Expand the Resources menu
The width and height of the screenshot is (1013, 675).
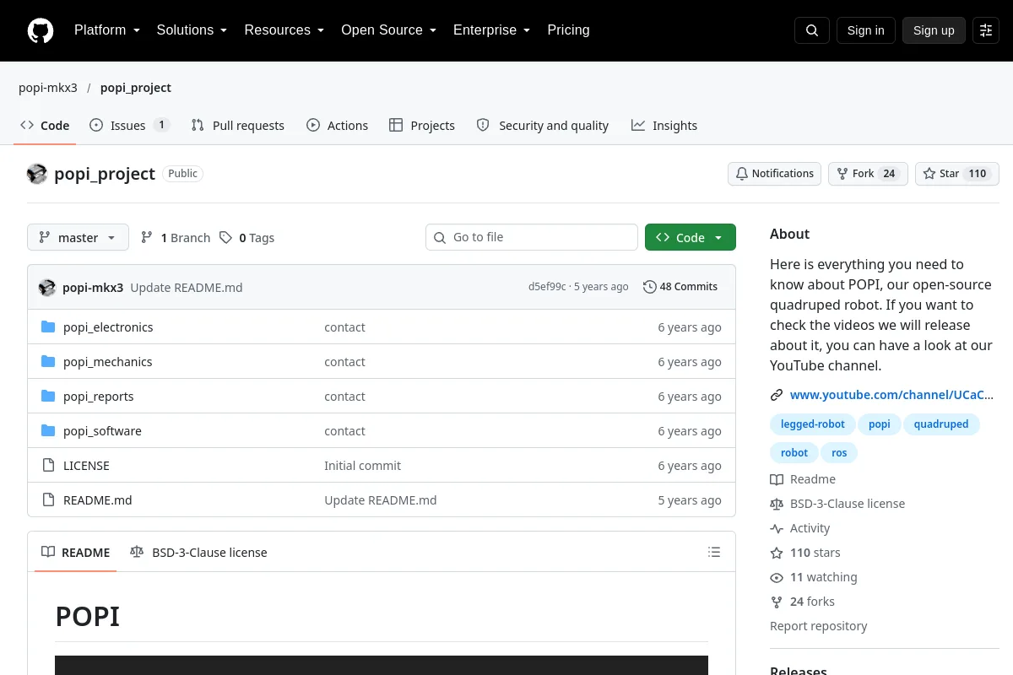[x=284, y=30]
